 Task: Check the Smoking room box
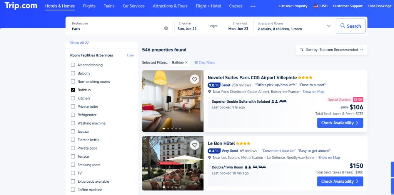[x=73, y=165]
